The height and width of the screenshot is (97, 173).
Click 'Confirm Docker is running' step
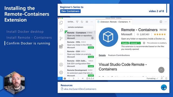28,43
